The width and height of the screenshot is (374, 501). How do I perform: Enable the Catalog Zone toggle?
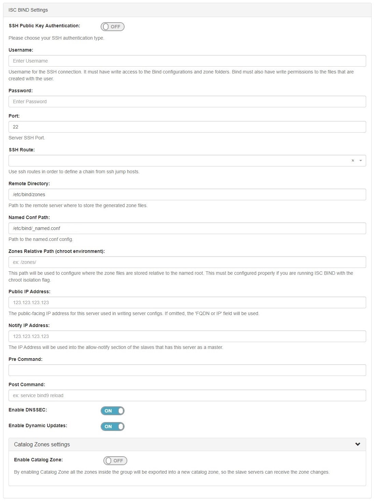(x=115, y=461)
